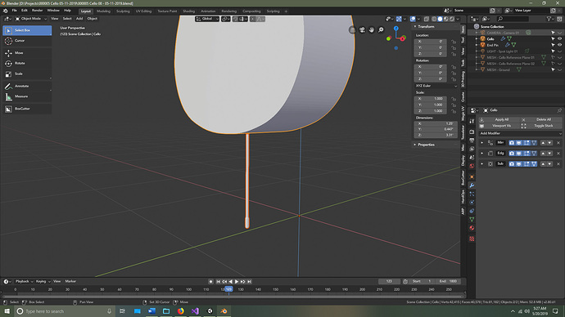The width and height of the screenshot is (565, 317).
Task: Click frame 123 playhead marker in timeline
Action: (228, 289)
